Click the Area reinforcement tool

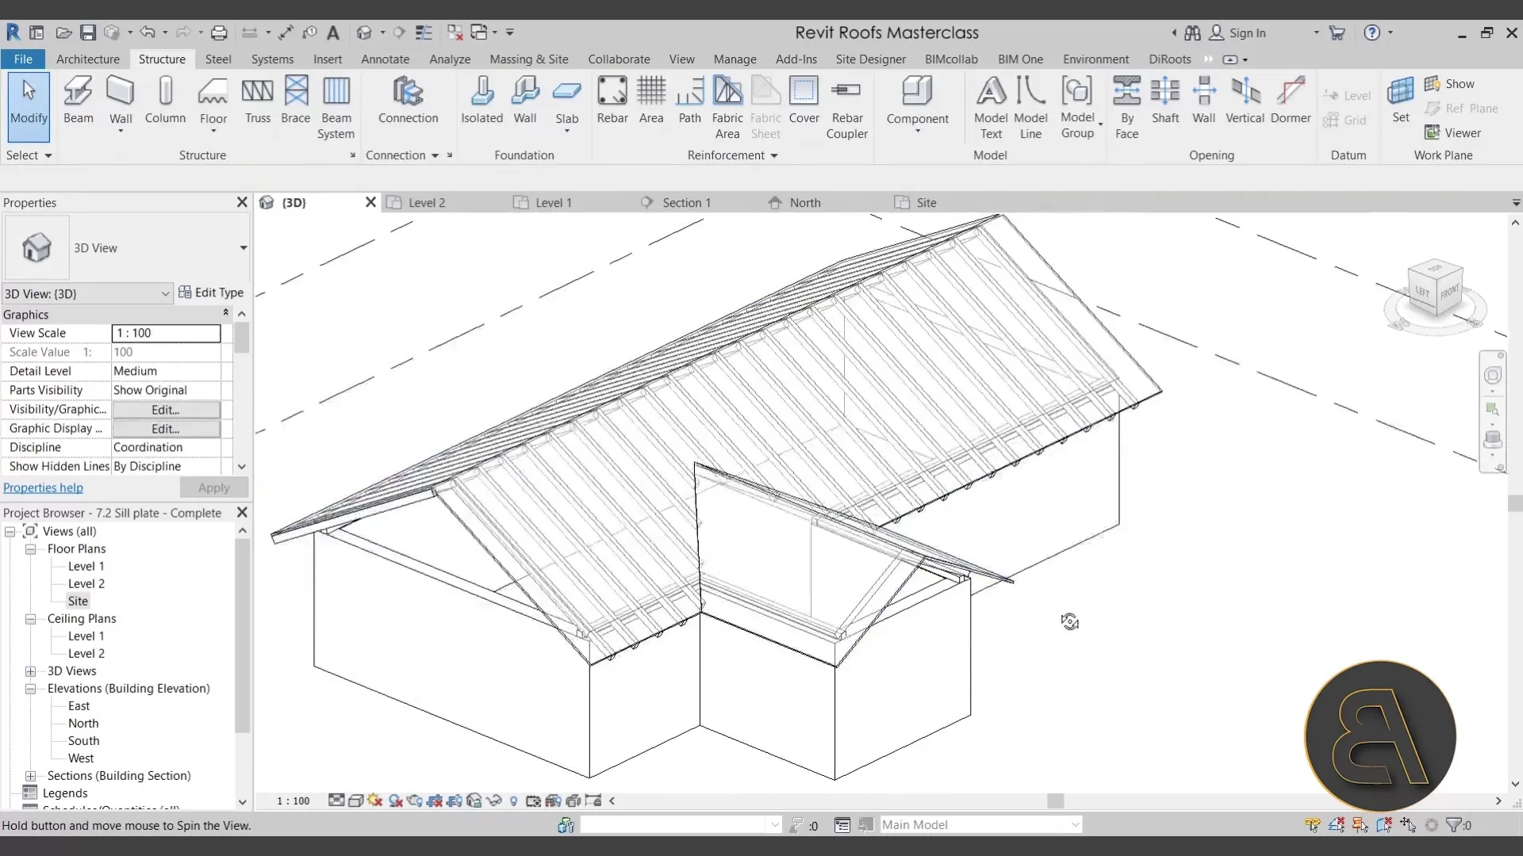click(x=651, y=100)
